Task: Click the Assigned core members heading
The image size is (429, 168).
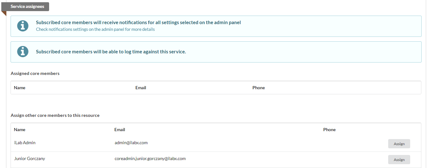Action: pos(35,73)
